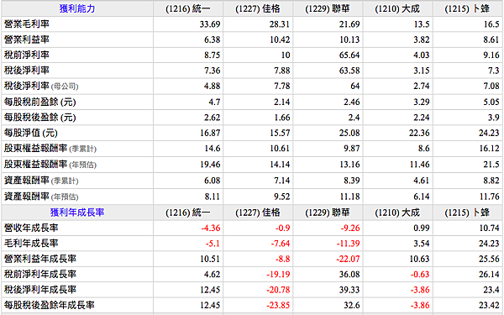The height and width of the screenshot is (315, 504).
Task: Select 聯華 營業利益年成長率 value -22.07
Action: point(348,259)
